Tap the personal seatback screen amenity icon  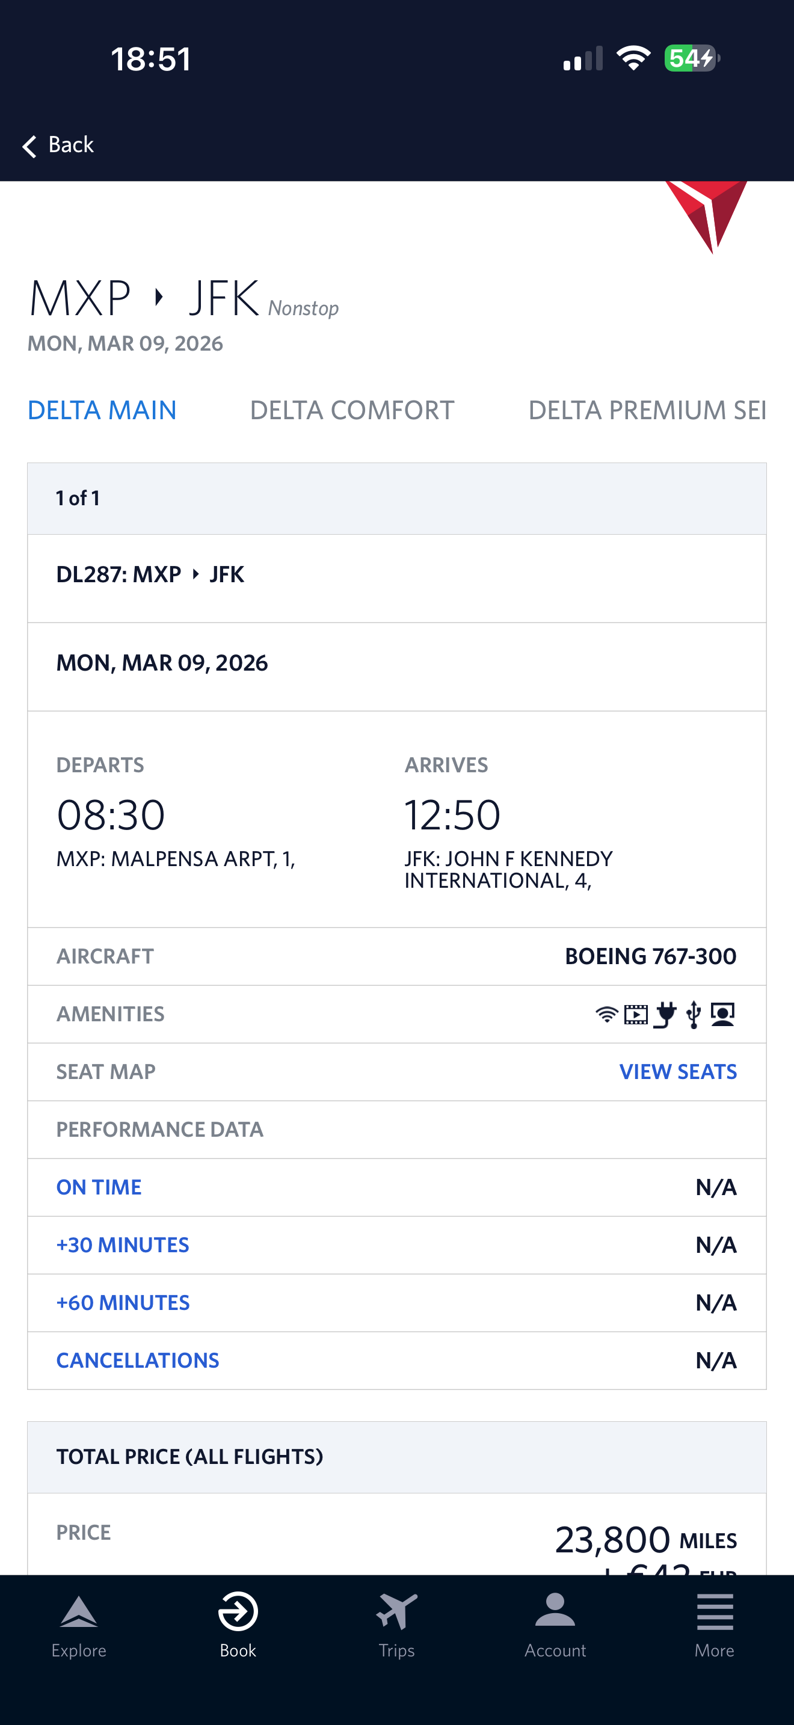pyautogui.click(x=723, y=1015)
